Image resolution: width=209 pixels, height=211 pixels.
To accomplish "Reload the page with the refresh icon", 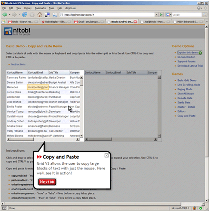I will (x=24, y=15).
